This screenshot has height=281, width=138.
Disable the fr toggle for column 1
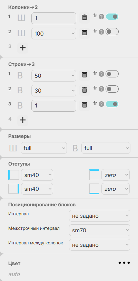point(112,17)
